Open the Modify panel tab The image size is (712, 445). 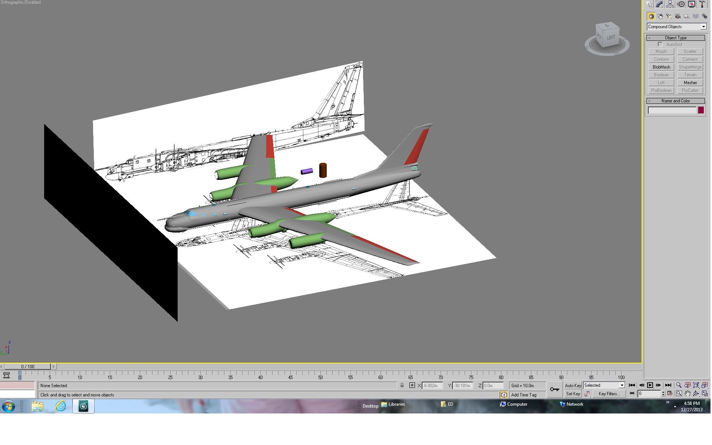click(x=659, y=4)
